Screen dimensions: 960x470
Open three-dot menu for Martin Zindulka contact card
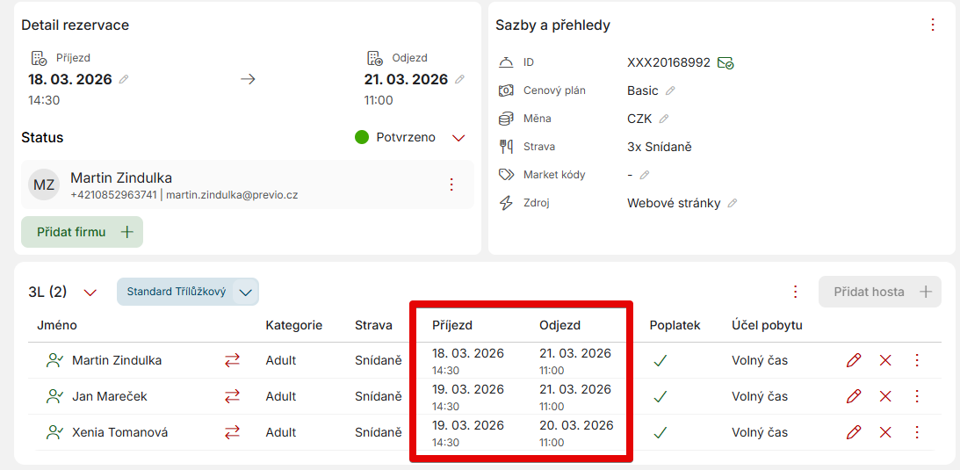click(451, 184)
